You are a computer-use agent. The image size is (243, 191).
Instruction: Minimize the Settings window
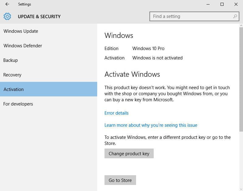tap(208, 4)
